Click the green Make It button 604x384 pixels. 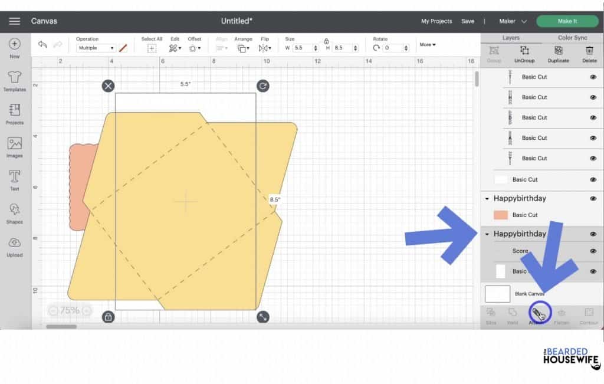point(567,21)
